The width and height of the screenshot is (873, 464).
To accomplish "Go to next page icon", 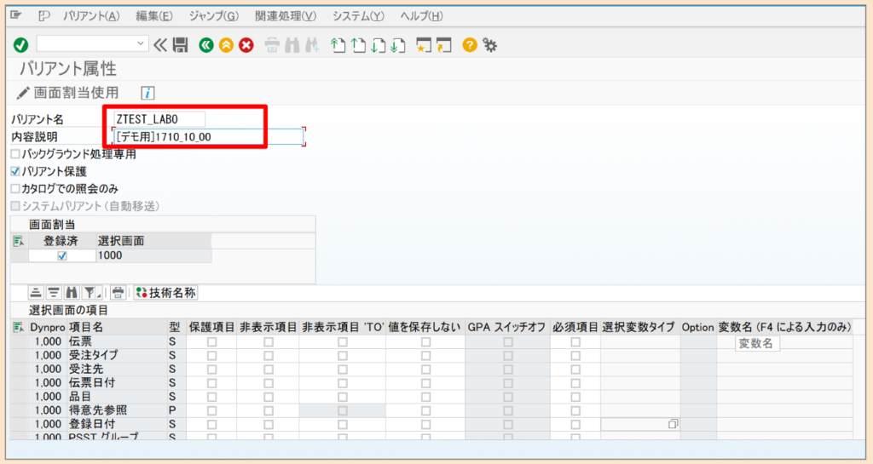I will (378, 45).
